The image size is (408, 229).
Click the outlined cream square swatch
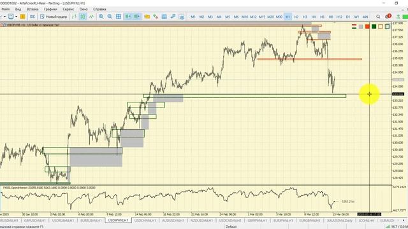381,27
